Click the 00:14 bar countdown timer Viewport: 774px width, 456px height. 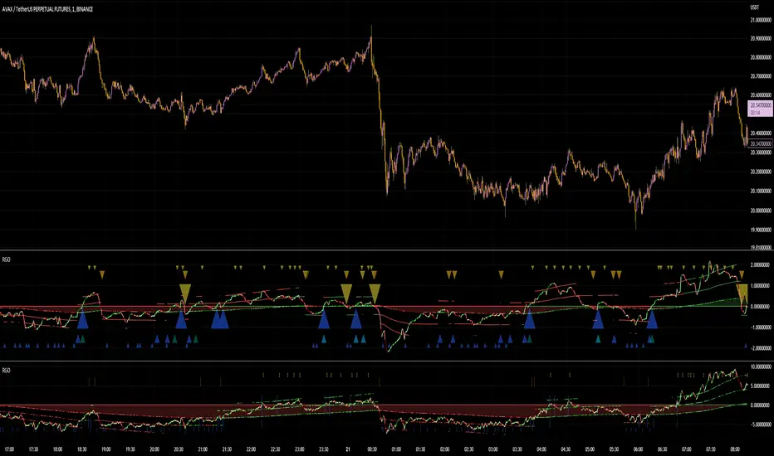(755, 113)
